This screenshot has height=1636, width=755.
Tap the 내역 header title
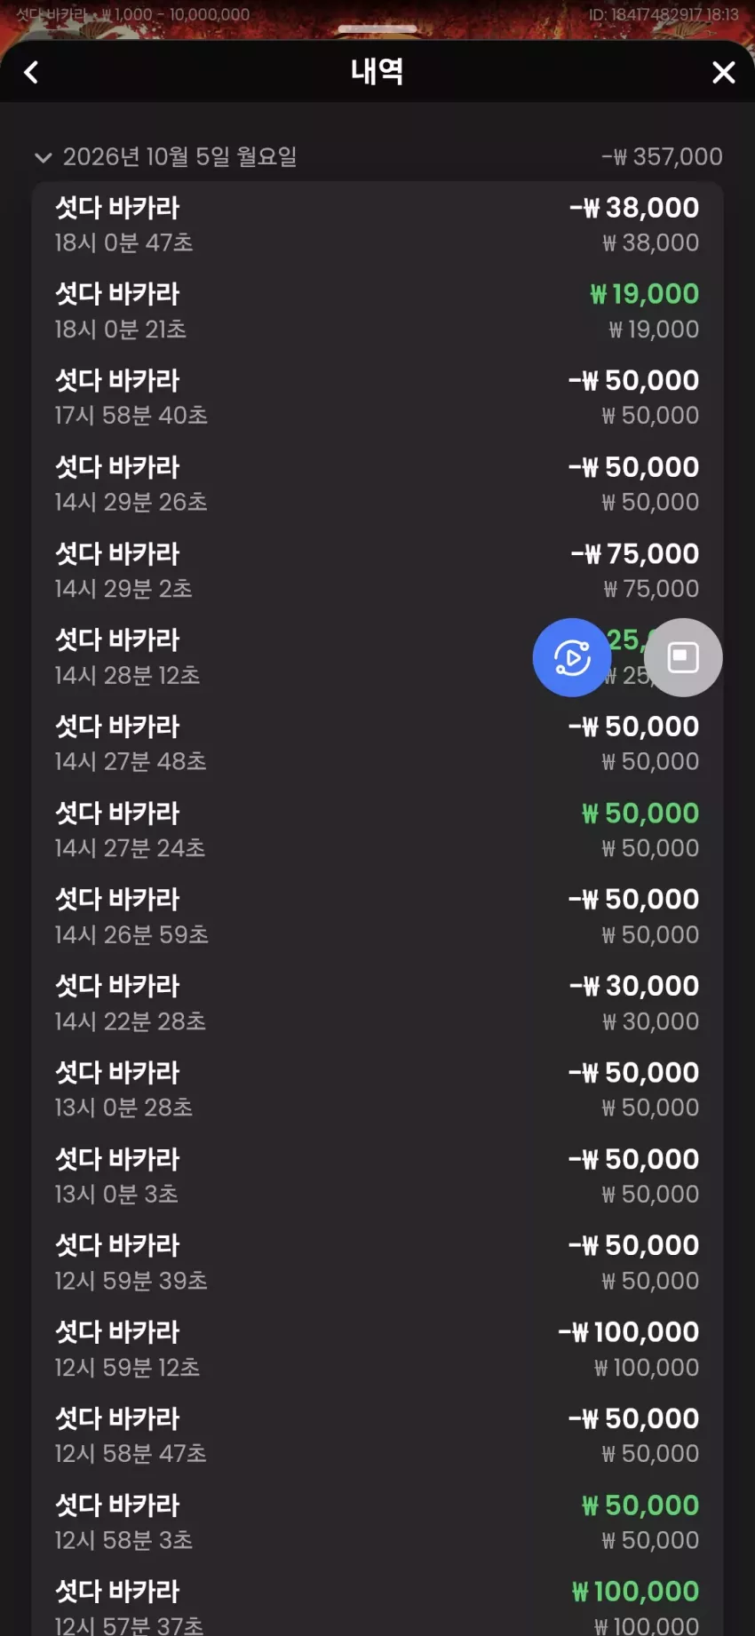[377, 71]
